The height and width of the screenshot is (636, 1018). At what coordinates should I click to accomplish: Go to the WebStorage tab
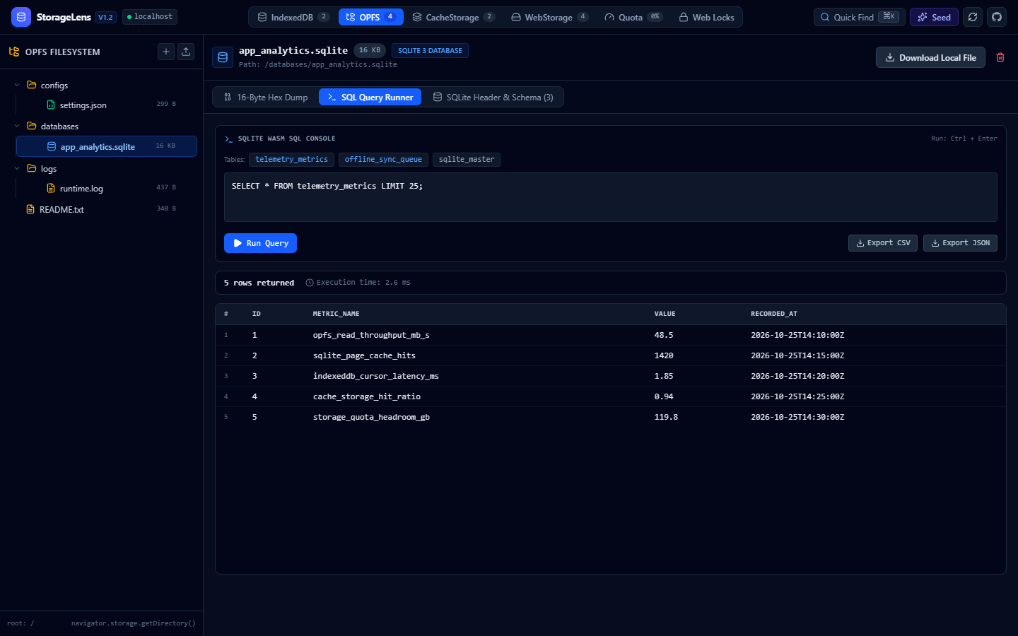[550, 17]
